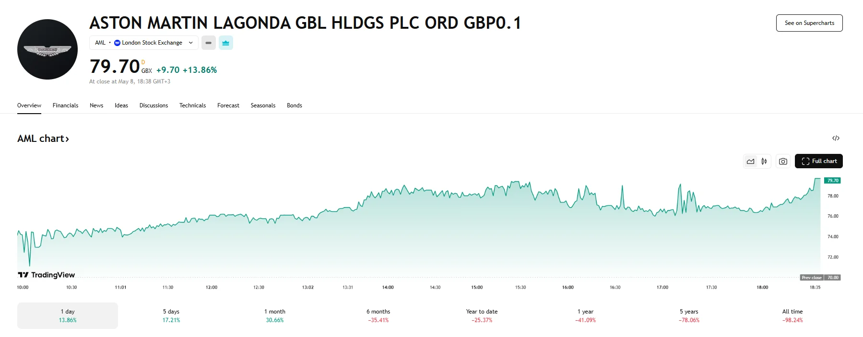
Task: Click the 79.70 price label on chart axis
Action: [833, 181]
